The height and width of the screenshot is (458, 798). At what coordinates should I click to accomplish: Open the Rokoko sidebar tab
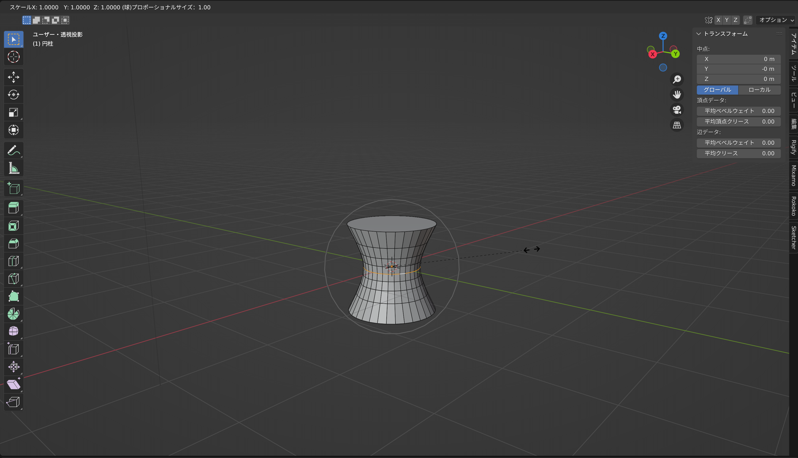click(x=794, y=206)
